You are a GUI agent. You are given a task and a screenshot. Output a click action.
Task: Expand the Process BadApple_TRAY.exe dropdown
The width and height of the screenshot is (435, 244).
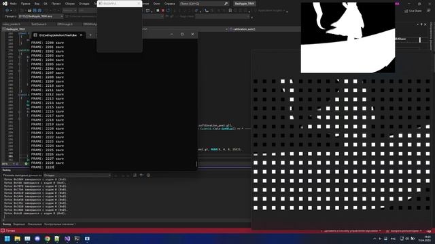pyautogui.click(x=62, y=16)
